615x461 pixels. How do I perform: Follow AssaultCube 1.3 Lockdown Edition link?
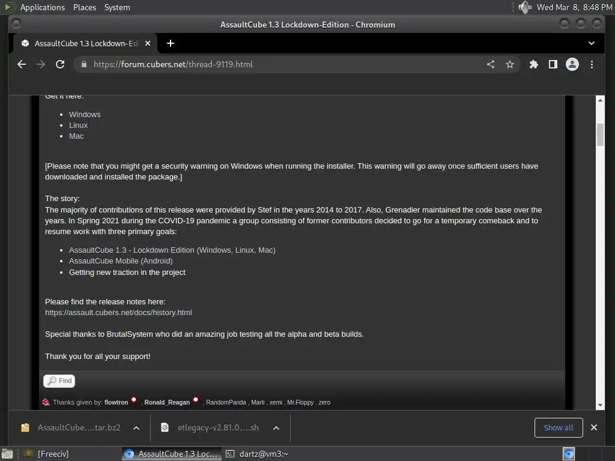[172, 250]
